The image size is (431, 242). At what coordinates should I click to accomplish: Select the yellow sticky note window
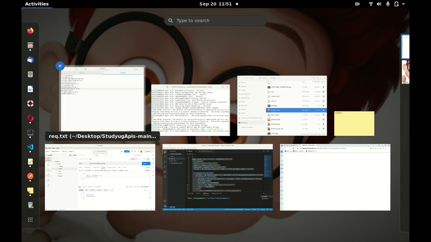coord(354,123)
